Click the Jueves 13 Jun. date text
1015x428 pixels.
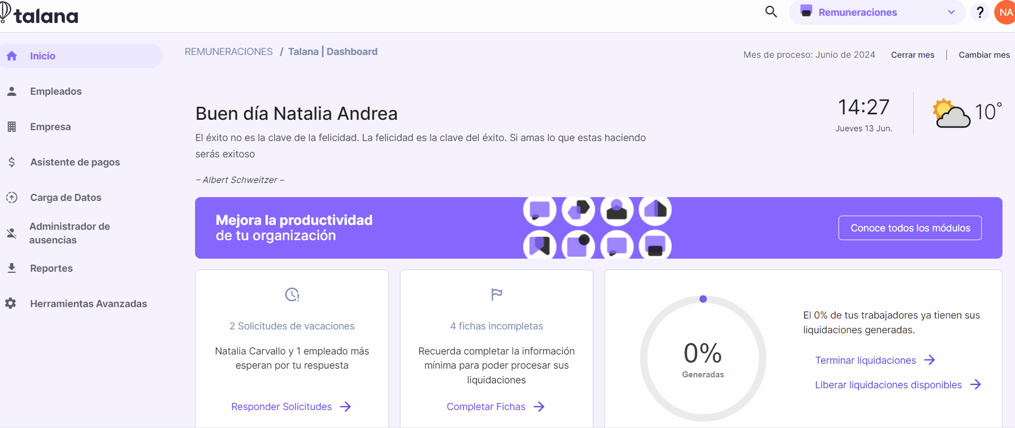(864, 129)
